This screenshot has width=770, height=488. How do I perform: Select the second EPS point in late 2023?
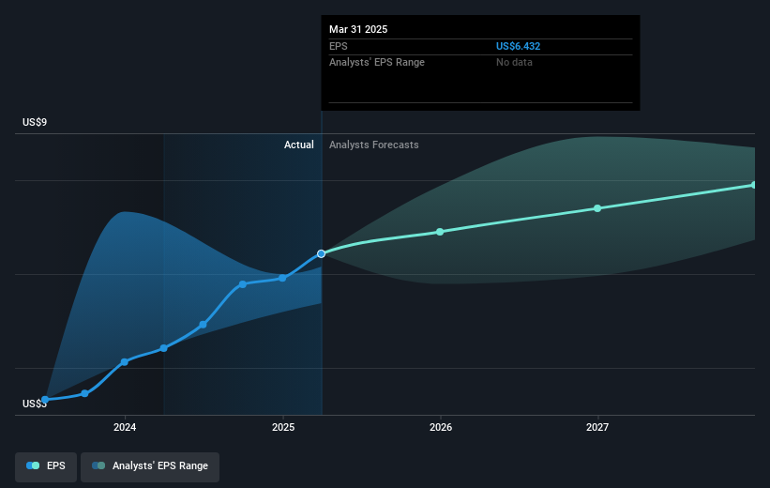click(x=85, y=393)
